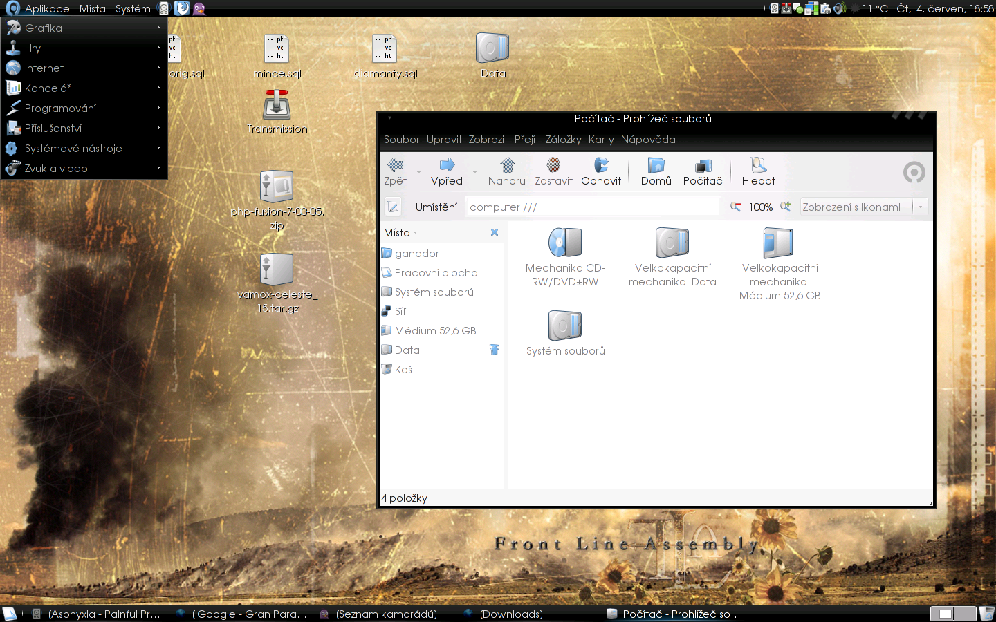Viewport: 996px width, 622px height.
Task: Select php-fusion-7-00-05.zip on desktop
Action: (x=277, y=200)
